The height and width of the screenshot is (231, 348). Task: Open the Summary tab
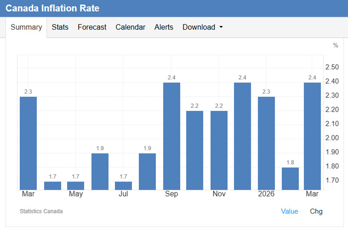coord(26,27)
